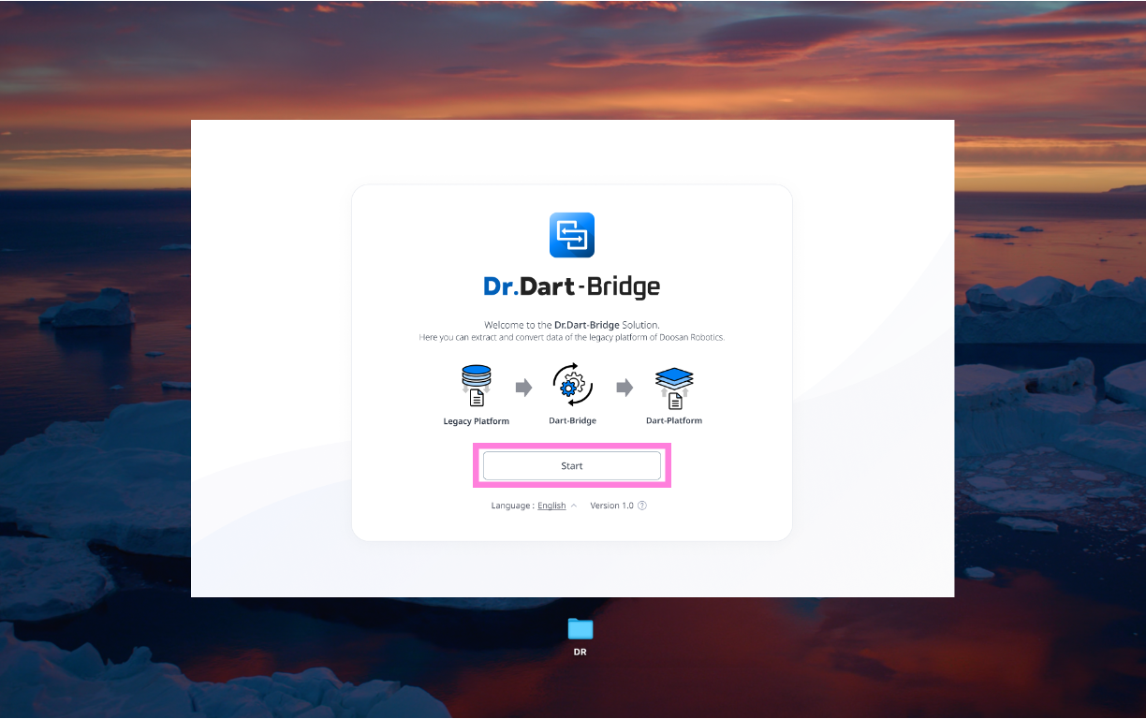This screenshot has height=719, width=1146.
Task: Open version help question mark icon
Action: click(x=642, y=506)
